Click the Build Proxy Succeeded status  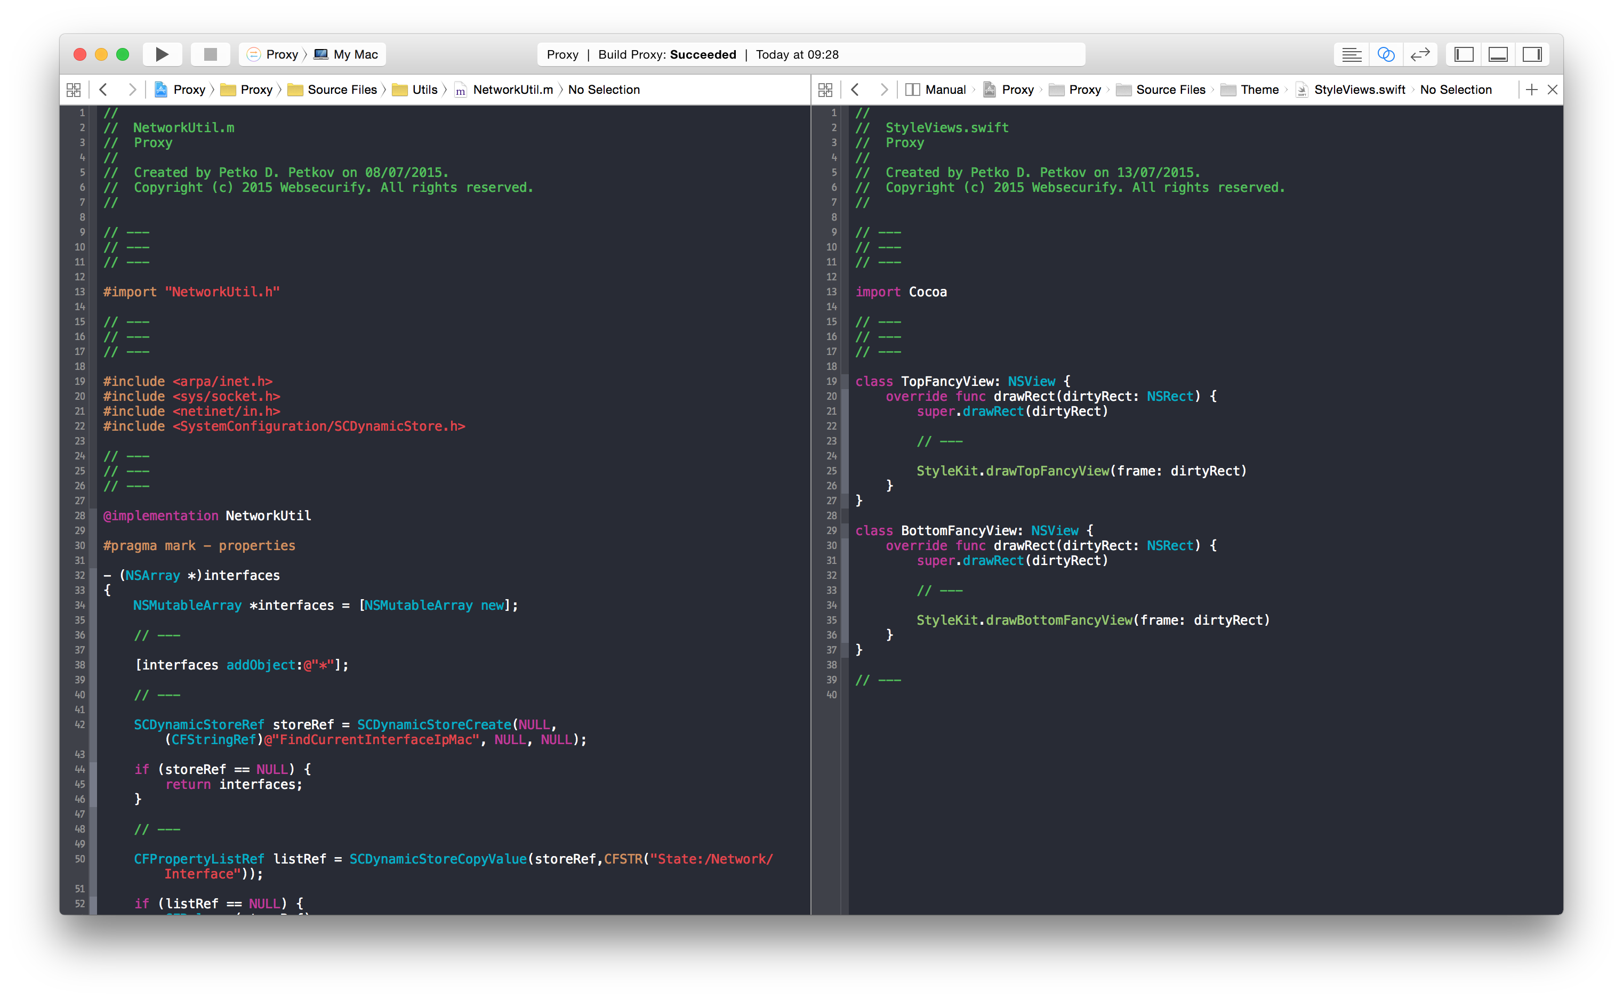pyautogui.click(x=666, y=54)
